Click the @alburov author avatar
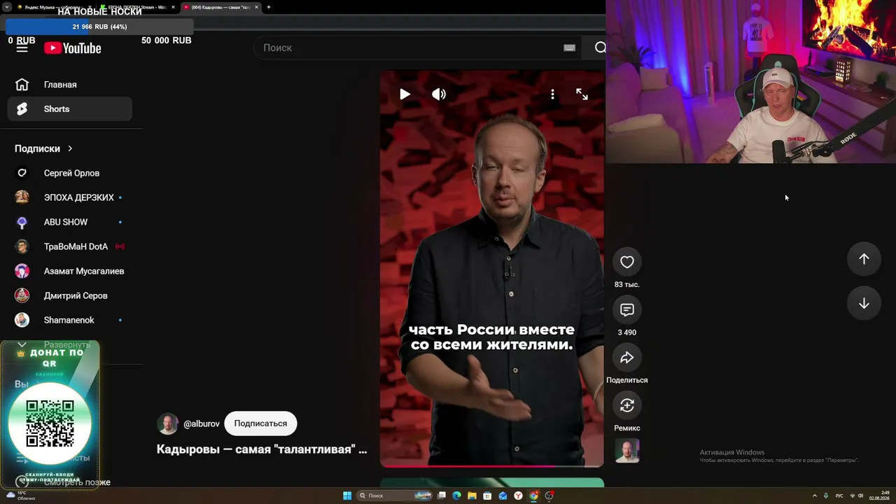 [x=168, y=423]
